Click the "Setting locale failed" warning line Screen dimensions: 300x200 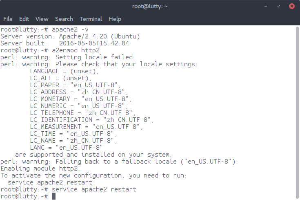(x=67, y=57)
